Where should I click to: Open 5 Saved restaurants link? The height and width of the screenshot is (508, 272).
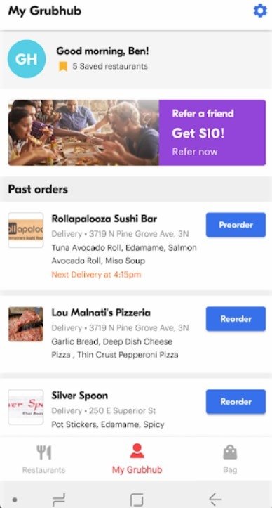pos(110,67)
